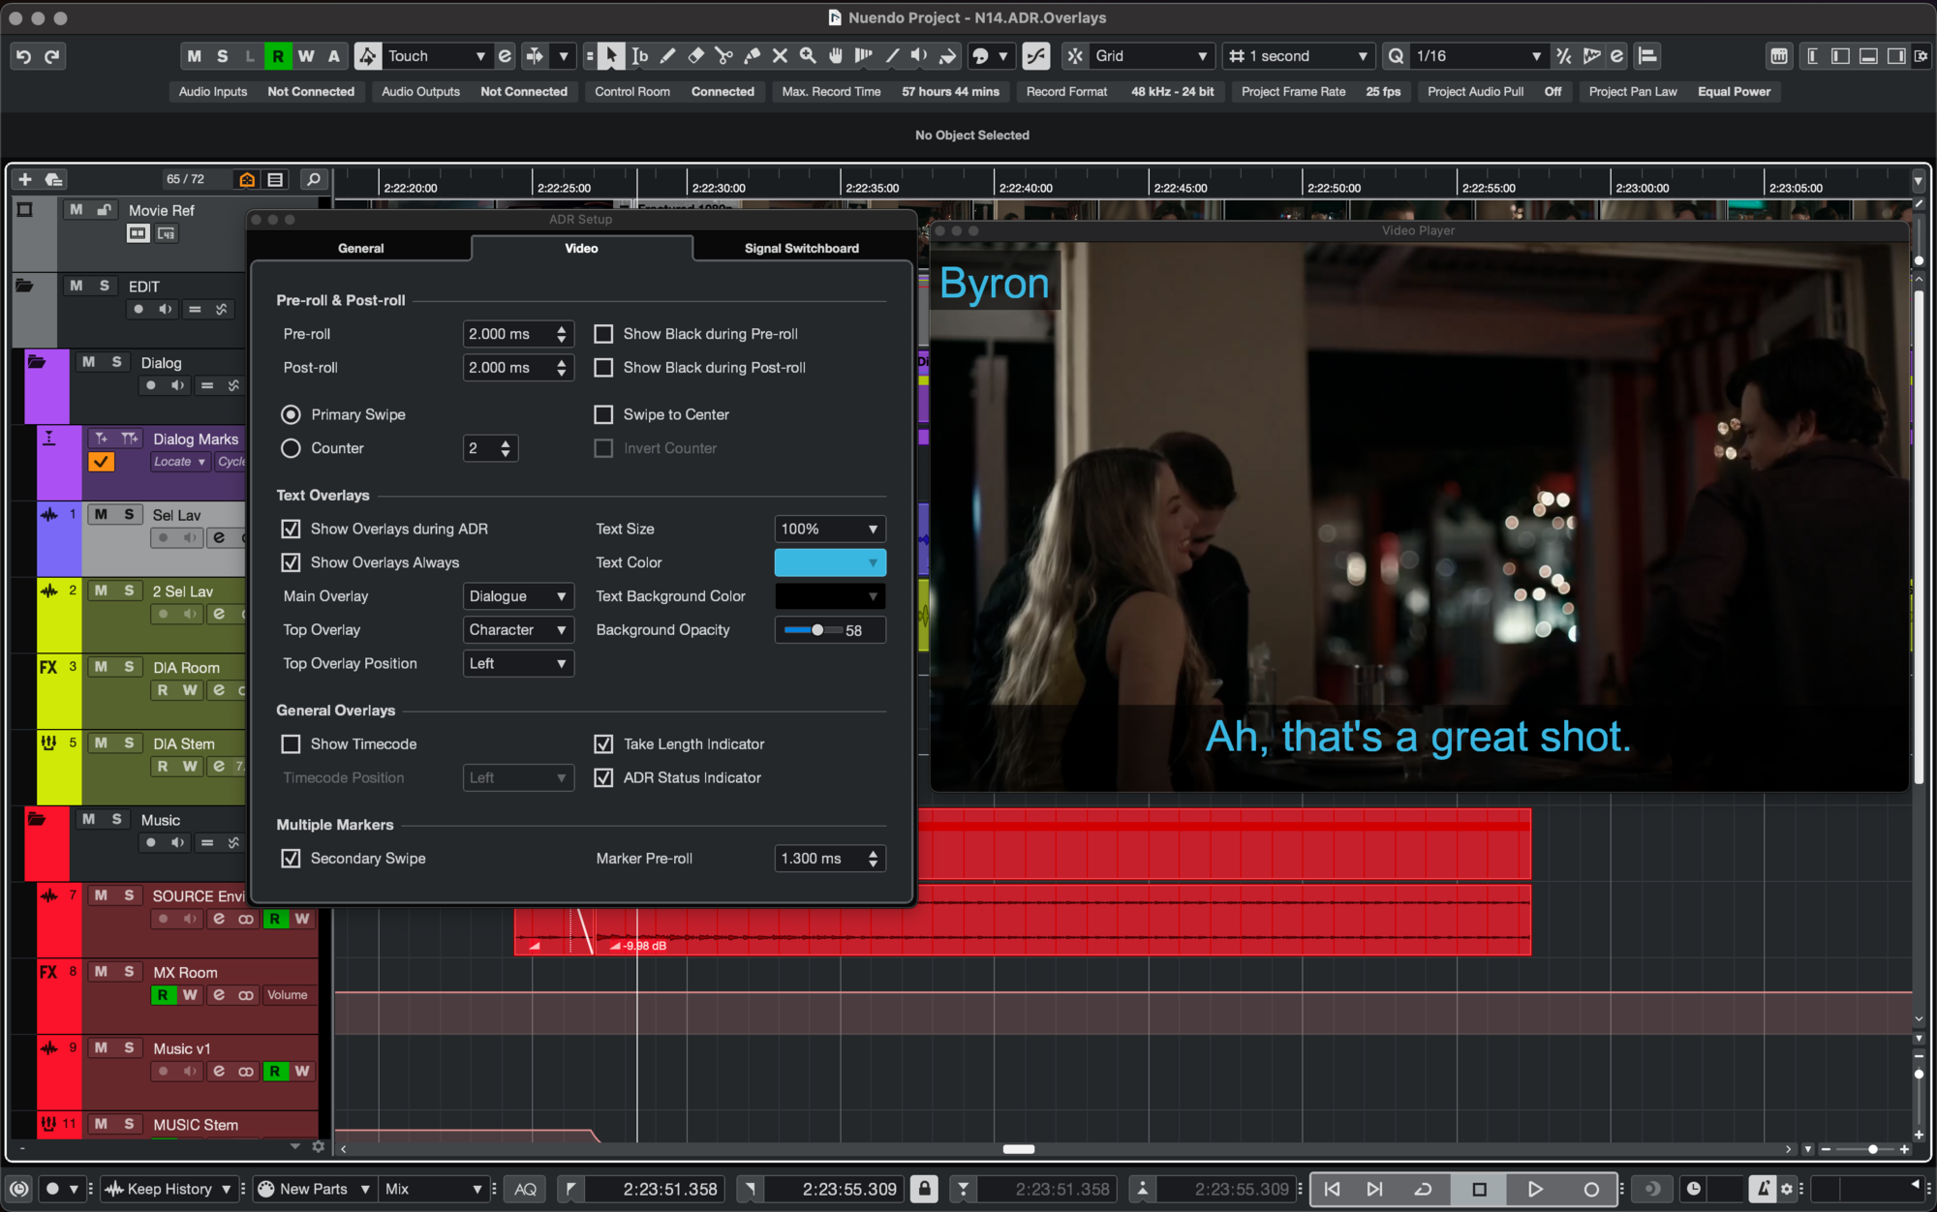Uncheck Show Overlays Always
The image size is (1937, 1212).
pos(291,562)
